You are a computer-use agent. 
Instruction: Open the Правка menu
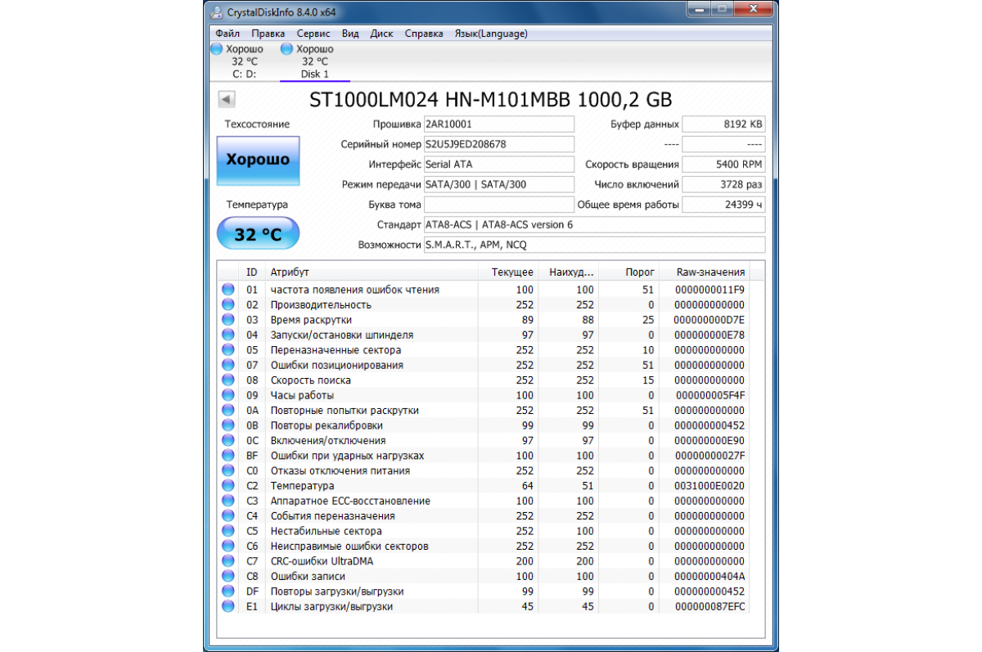point(268,34)
